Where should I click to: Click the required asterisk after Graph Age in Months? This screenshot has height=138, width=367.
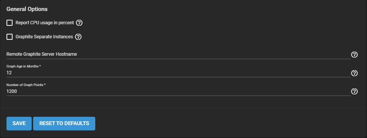[40, 66]
